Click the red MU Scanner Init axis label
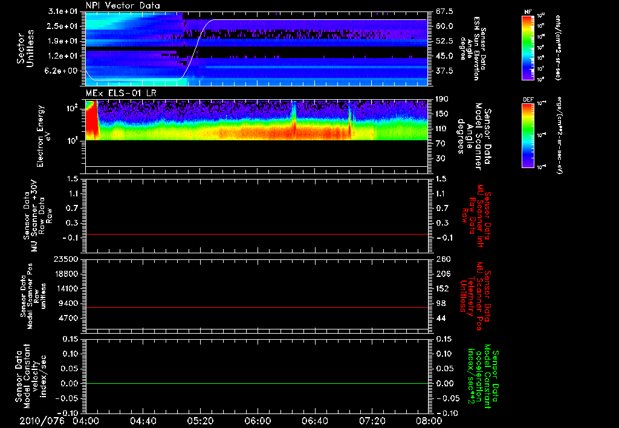The image size is (619, 428). pos(476,216)
